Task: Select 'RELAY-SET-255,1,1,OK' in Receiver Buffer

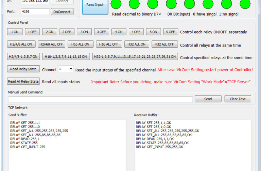Action: coord(154,123)
